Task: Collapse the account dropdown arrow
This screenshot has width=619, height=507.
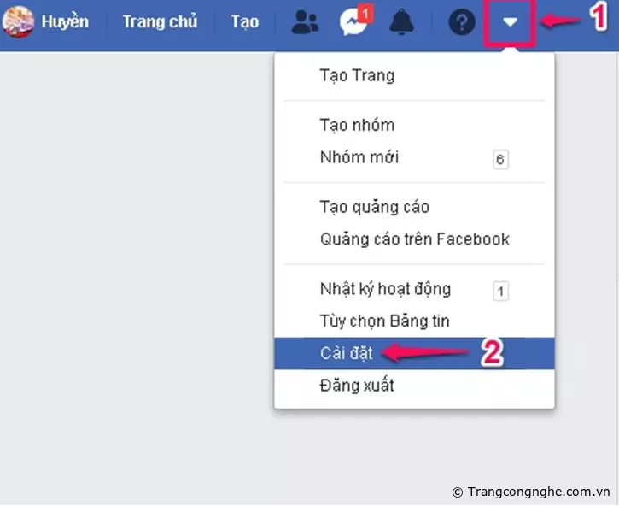Action: 510,22
